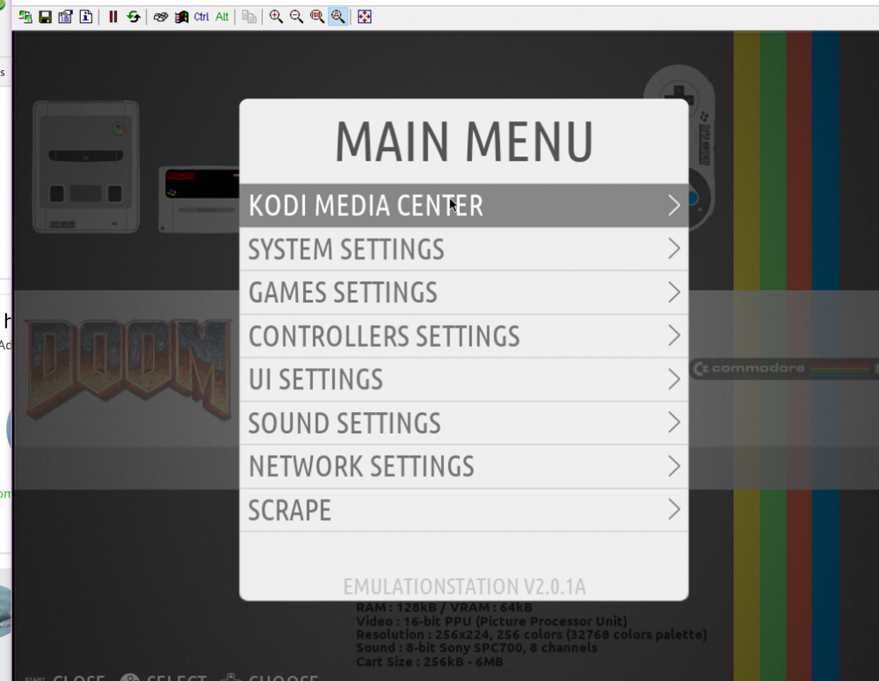
Task: Open a new VNC connection
Action: pyautogui.click(x=25, y=17)
